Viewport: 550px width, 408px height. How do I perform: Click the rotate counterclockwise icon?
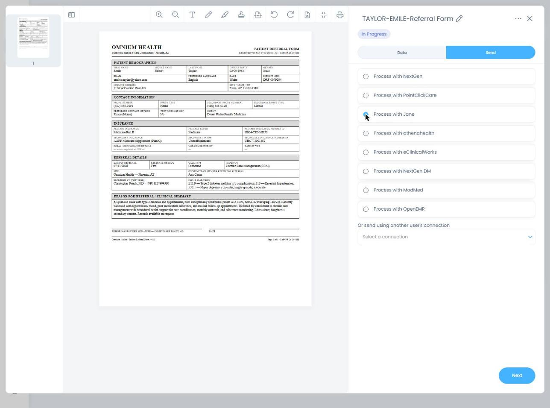click(274, 15)
